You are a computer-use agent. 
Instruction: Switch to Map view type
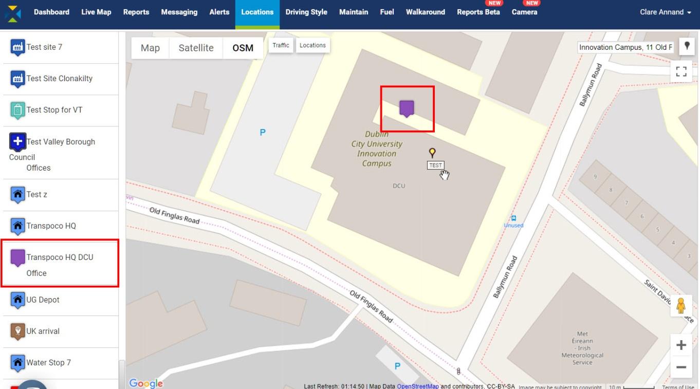[x=150, y=48]
